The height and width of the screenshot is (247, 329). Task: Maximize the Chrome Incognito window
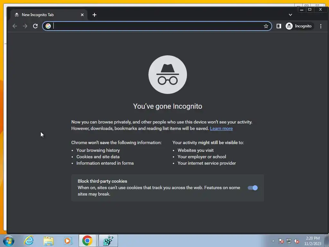coord(310,9)
